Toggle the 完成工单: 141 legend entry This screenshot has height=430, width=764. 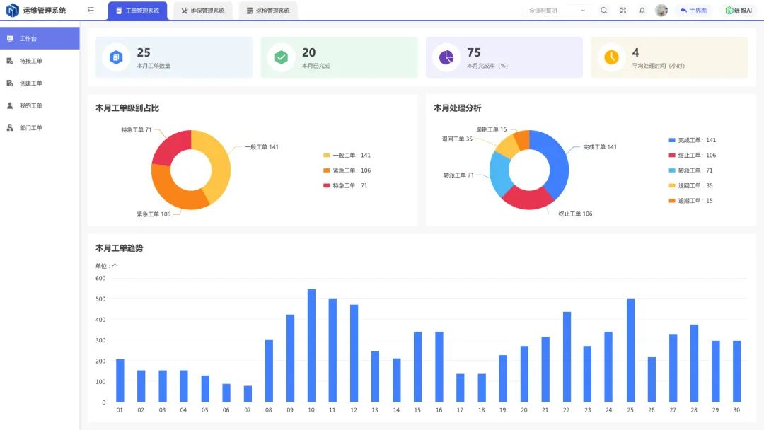693,140
